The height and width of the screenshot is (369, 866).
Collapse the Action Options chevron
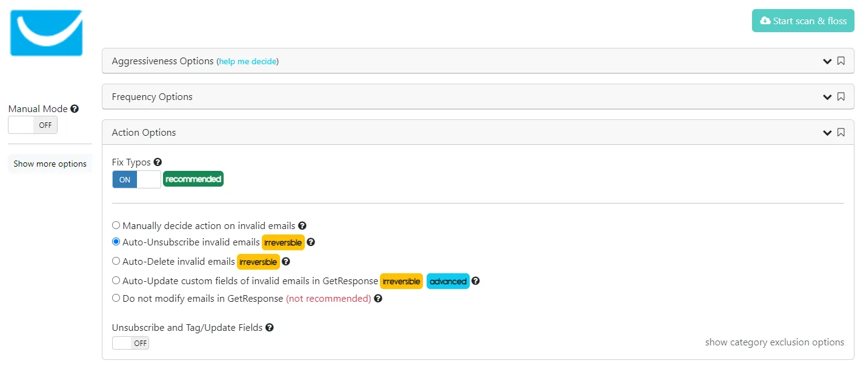tap(827, 133)
